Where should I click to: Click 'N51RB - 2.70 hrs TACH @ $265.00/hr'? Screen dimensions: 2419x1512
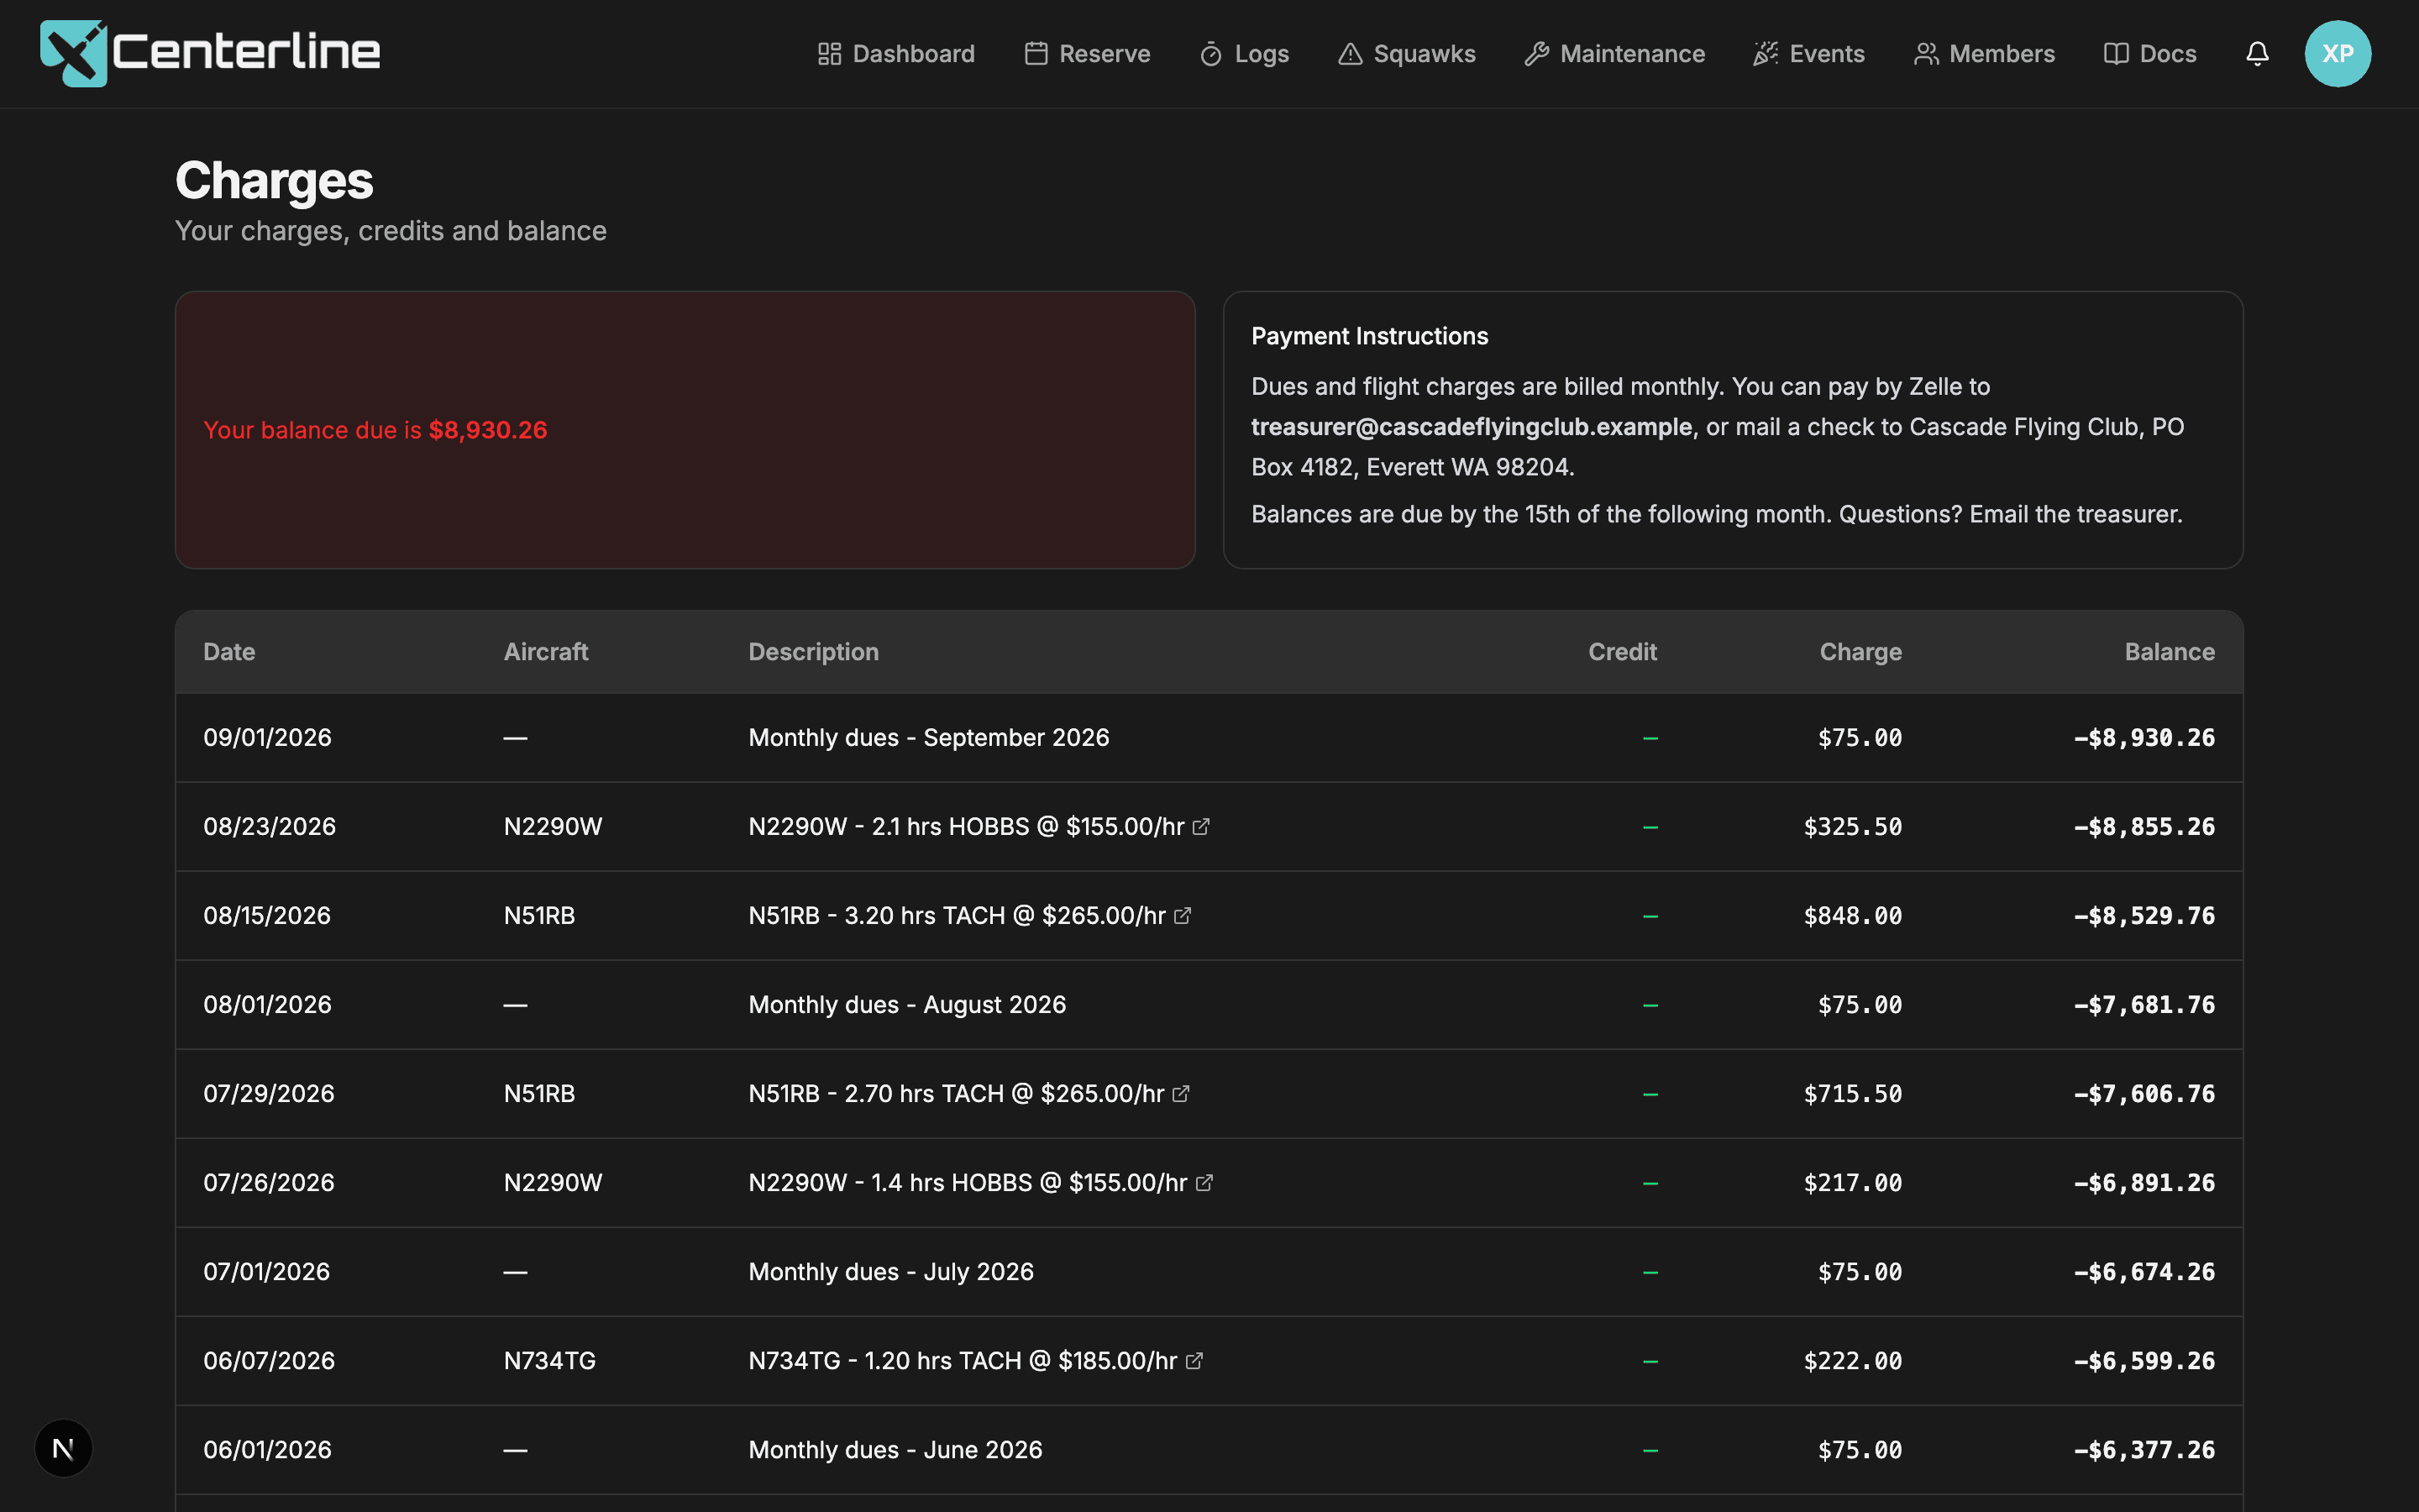[x=956, y=1094]
